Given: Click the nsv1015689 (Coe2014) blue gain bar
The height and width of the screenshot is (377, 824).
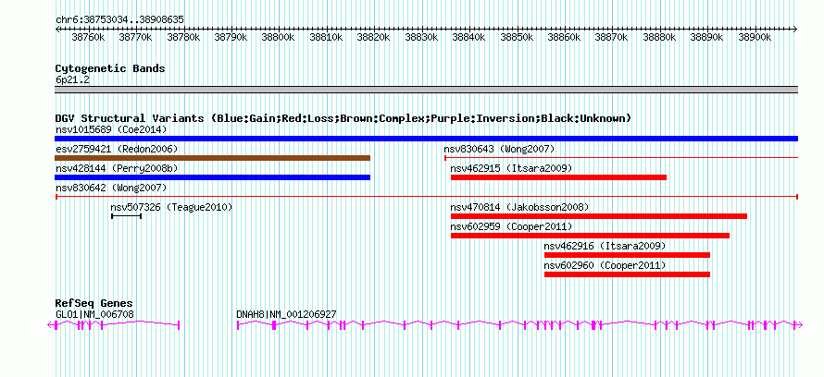Looking at the screenshot, I should click(x=426, y=139).
